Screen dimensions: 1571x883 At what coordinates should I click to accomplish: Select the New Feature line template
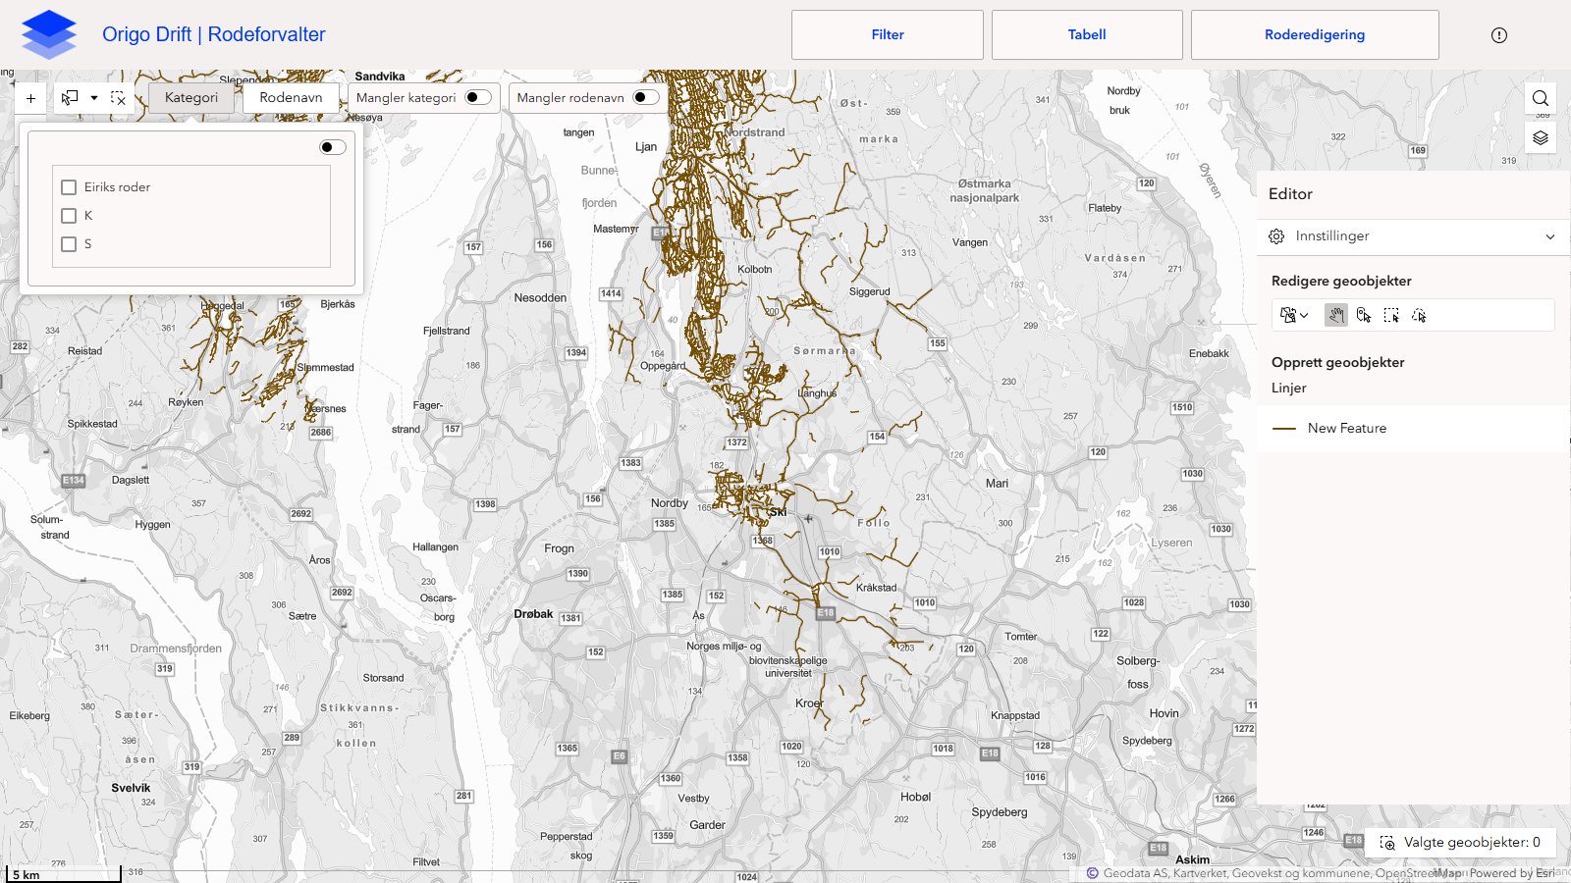coord(1413,429)
